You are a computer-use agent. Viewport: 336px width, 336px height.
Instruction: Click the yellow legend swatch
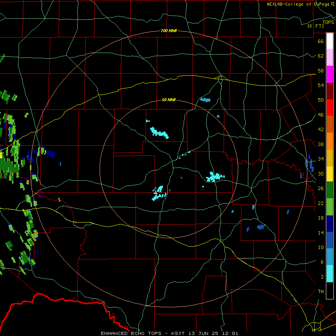point(330,174)
